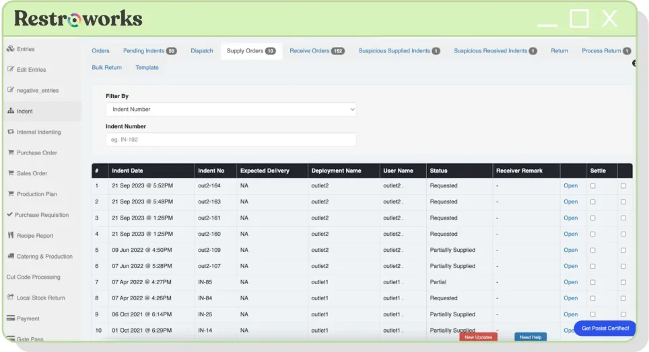Click the Purchase Requisition checkmark icon
Viewport: 649px width, 352px height.
click(9, 214)
